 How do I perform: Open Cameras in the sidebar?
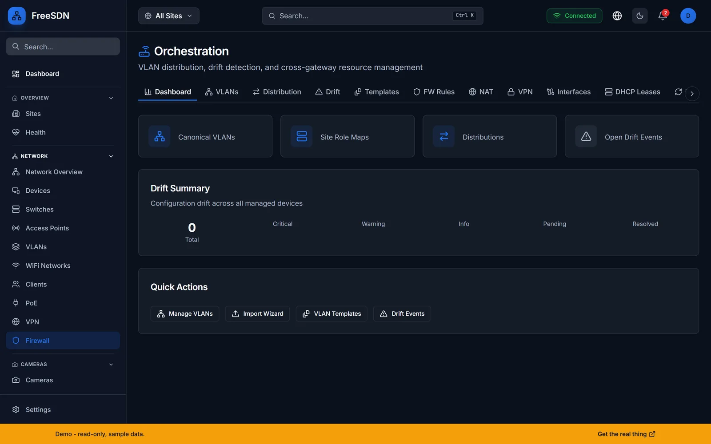click(63, 380)
